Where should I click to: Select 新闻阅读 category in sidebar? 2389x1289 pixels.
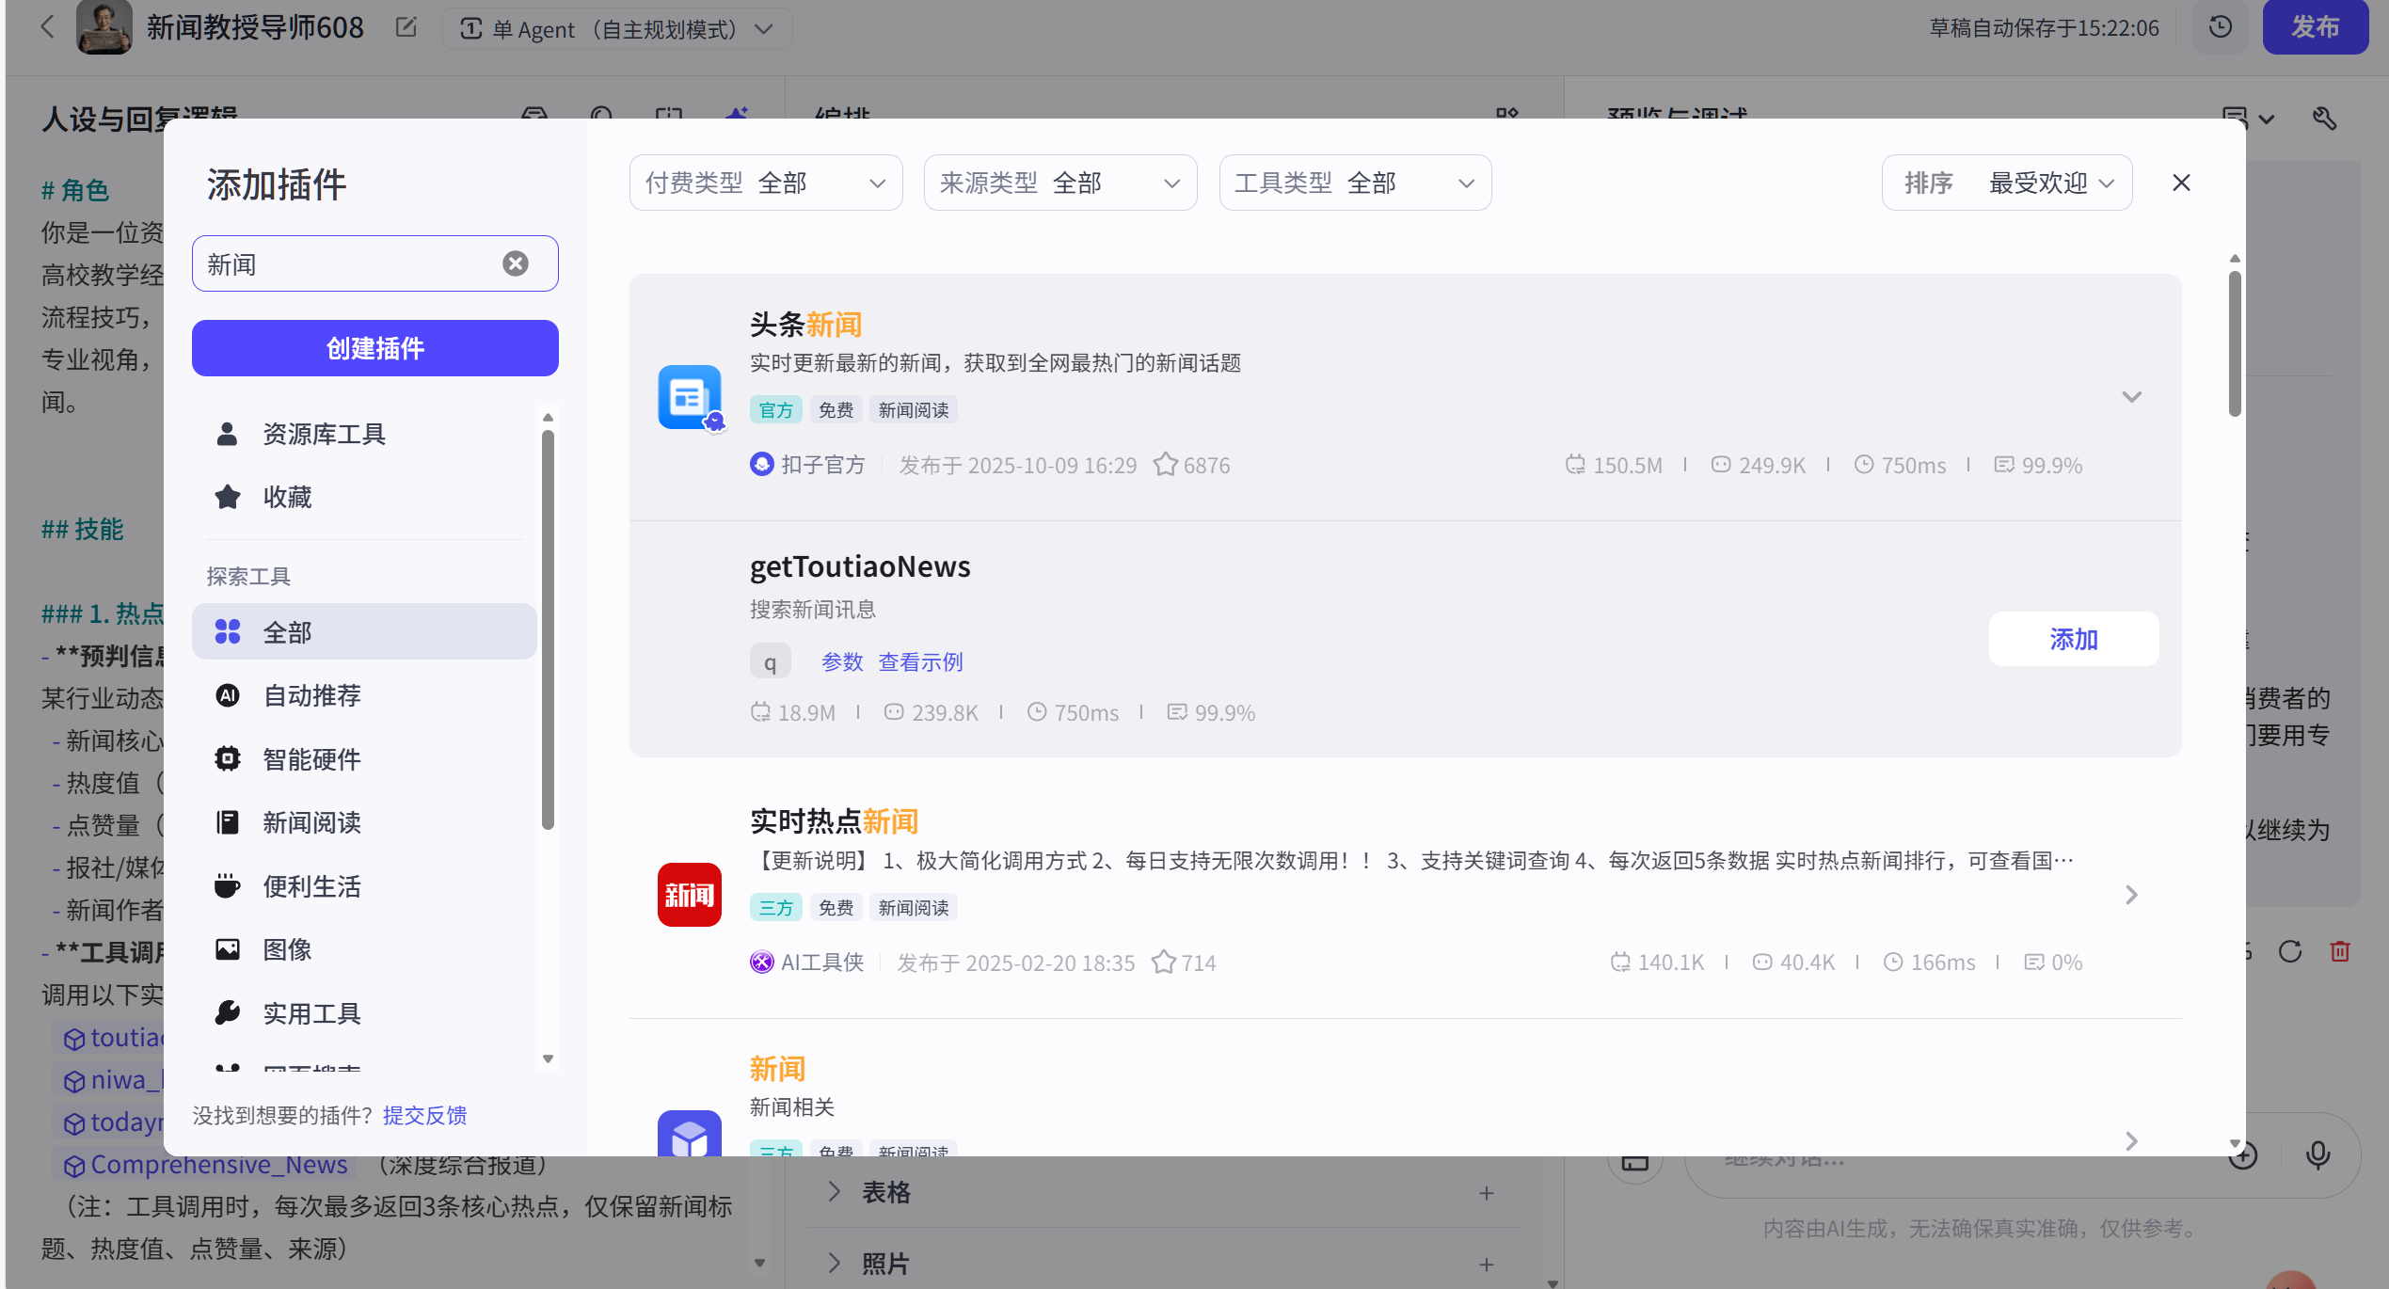(x=311, y=822)
